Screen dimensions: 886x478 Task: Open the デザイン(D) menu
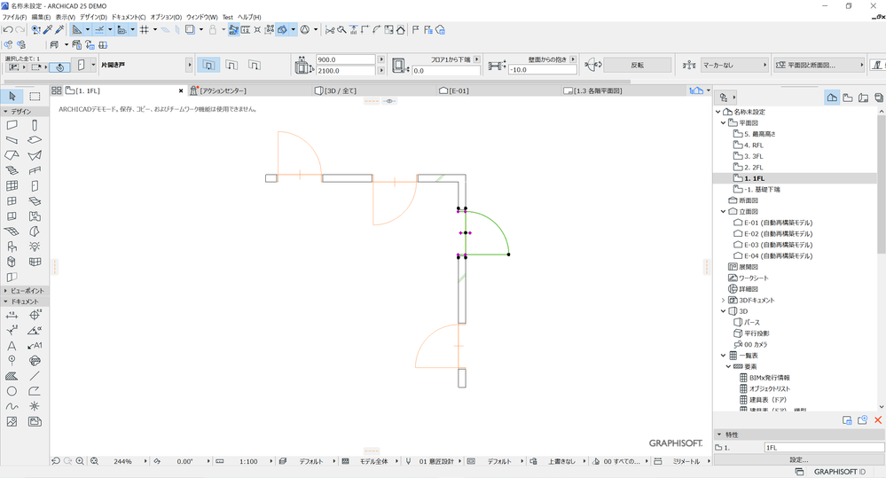point(93,18)
